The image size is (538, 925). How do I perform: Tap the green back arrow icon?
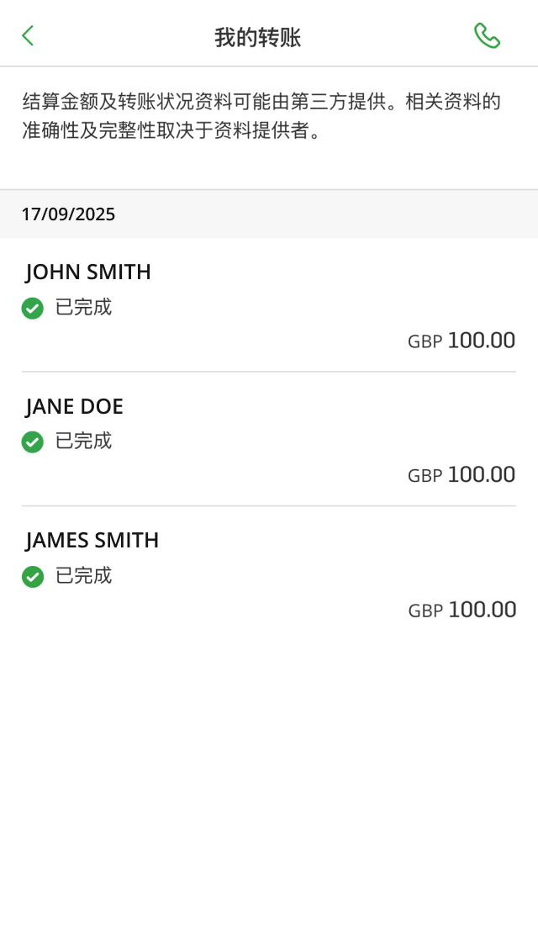(28, 35)
